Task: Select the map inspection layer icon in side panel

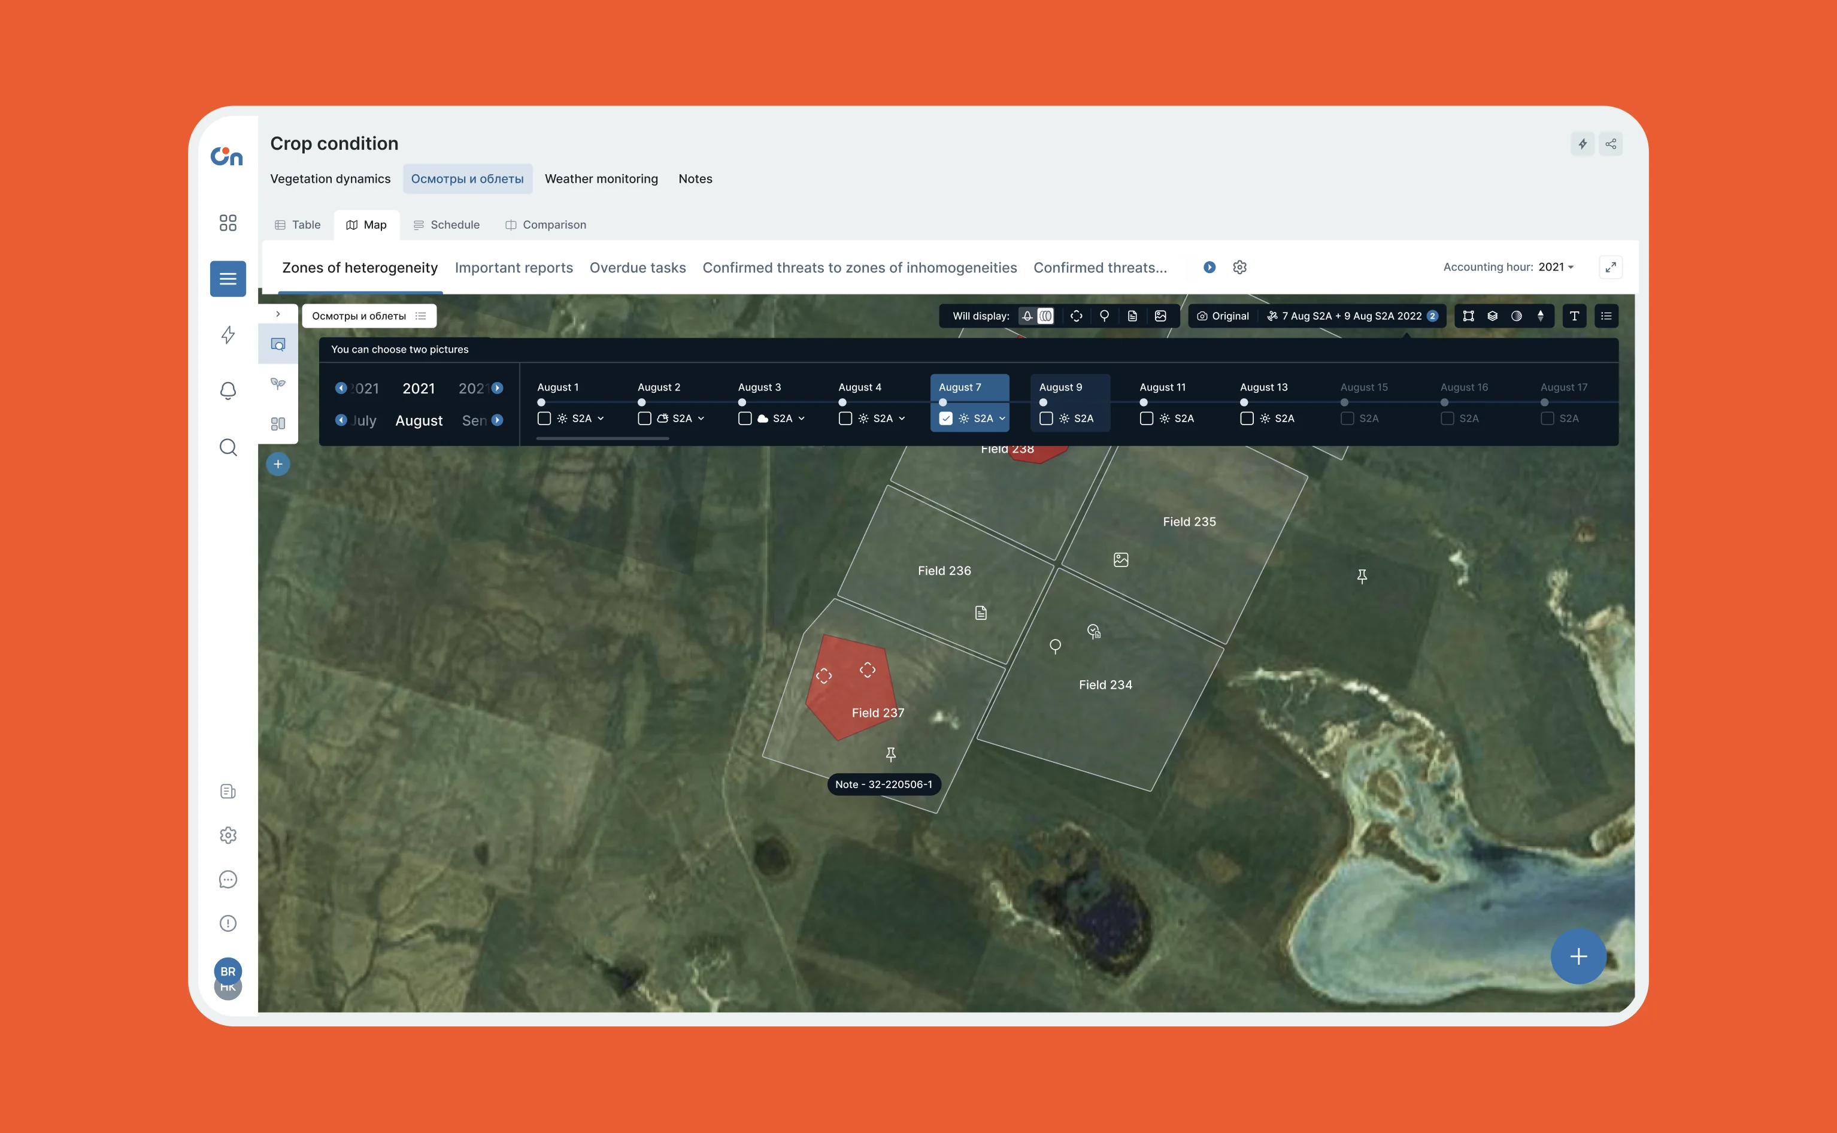Action: pyautogui.click(x=278, y=345)
